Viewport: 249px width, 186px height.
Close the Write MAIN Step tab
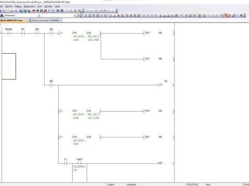click(x=25, y=20)
